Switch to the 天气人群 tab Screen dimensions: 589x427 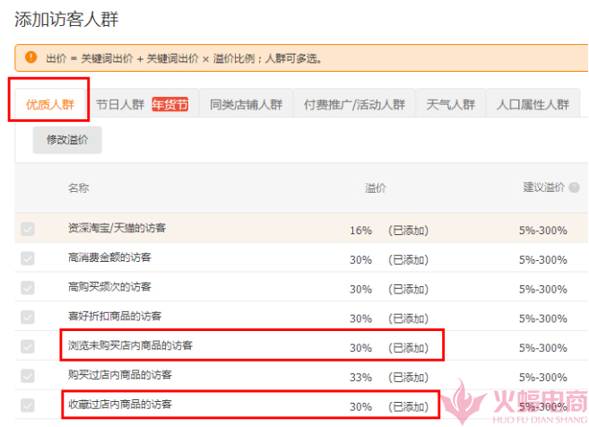pyautogui.click(x=450, y=105)
